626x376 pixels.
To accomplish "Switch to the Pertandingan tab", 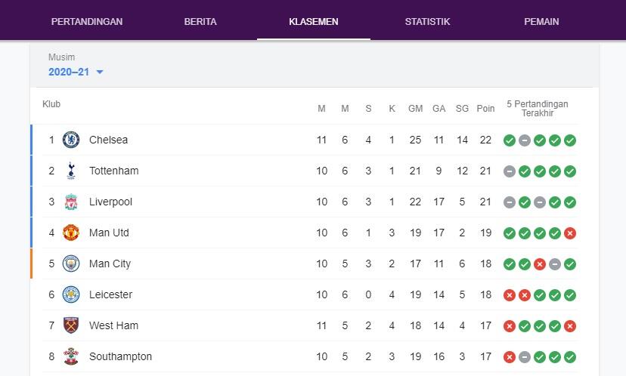I will coord(87,21).
